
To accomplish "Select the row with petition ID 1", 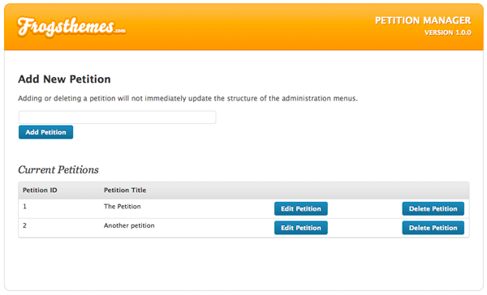I will click(x=243, y=209).
